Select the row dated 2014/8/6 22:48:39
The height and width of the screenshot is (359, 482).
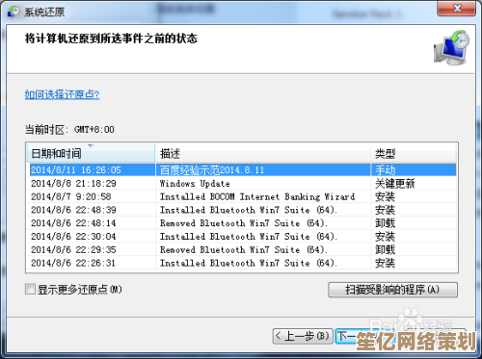pyautogui.click(x=243, y=210)
